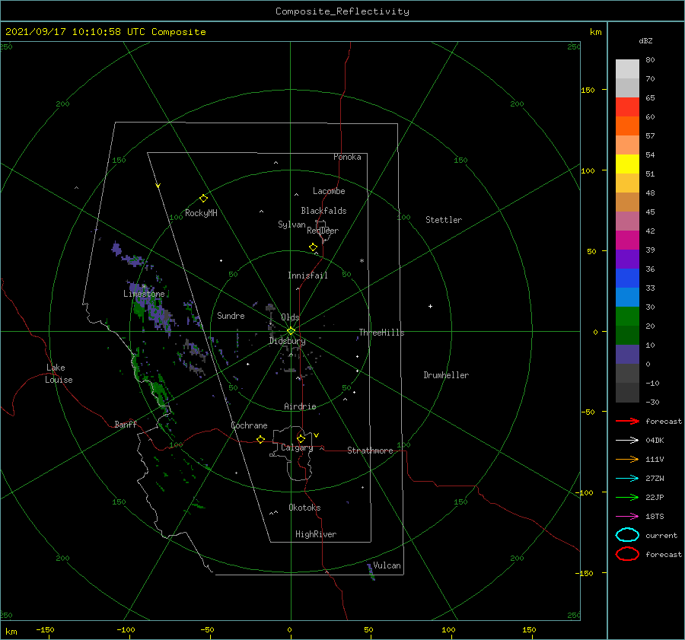Select the yellow 51-54 dBZ swatch

627,164
